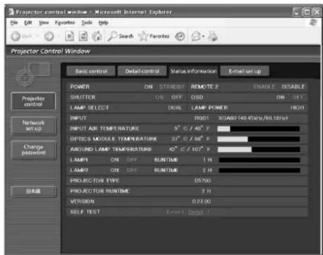Open the Favorites menu
Viewport: 323px width, 255px height.
click(x=65, y=22)
